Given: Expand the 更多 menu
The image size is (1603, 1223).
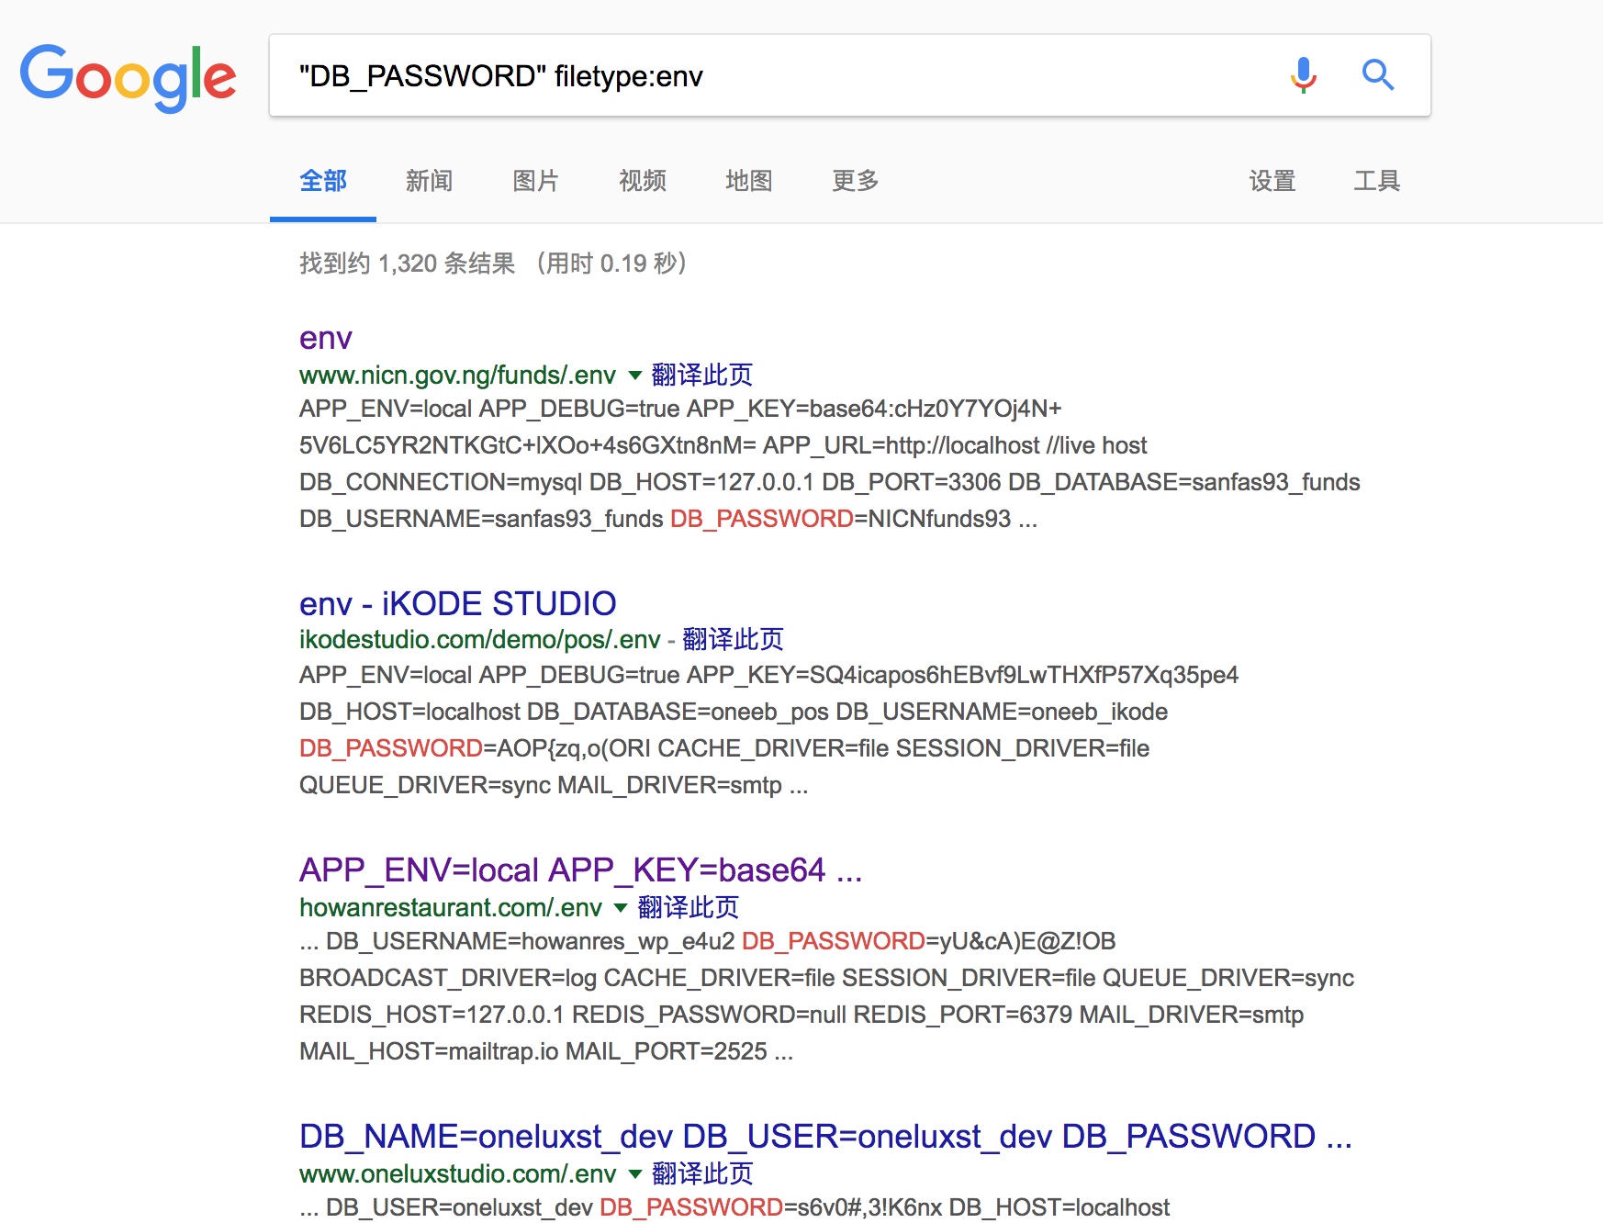Looking at the screenshot, I should tap(855, 181).
